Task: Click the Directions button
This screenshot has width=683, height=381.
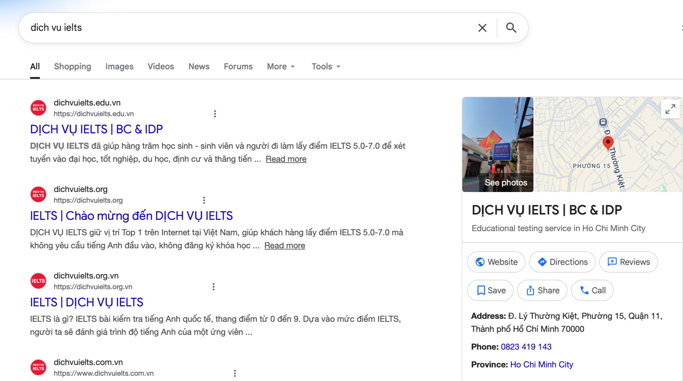Action: [x=562, y=262]
